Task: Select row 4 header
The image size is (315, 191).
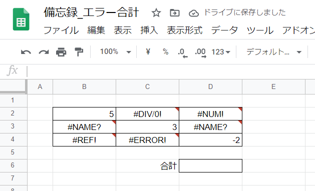Action: [13, 139]
